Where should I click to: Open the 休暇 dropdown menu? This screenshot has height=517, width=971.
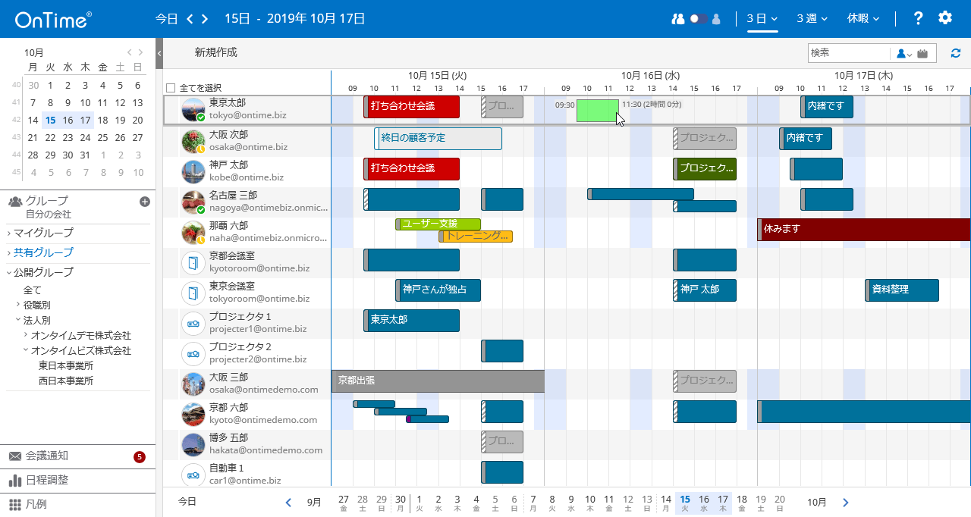click(x=863, y=18)
